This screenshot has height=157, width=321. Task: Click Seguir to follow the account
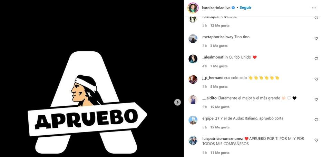tap(245, 8)
